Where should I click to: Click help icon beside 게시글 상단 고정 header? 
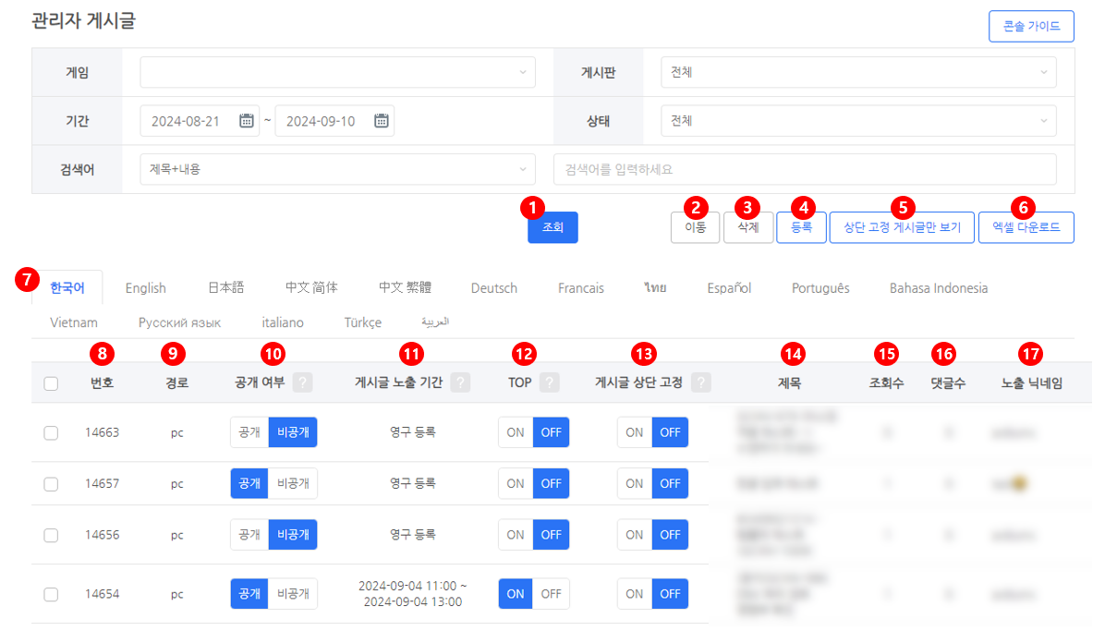click(x=701, y=382)
